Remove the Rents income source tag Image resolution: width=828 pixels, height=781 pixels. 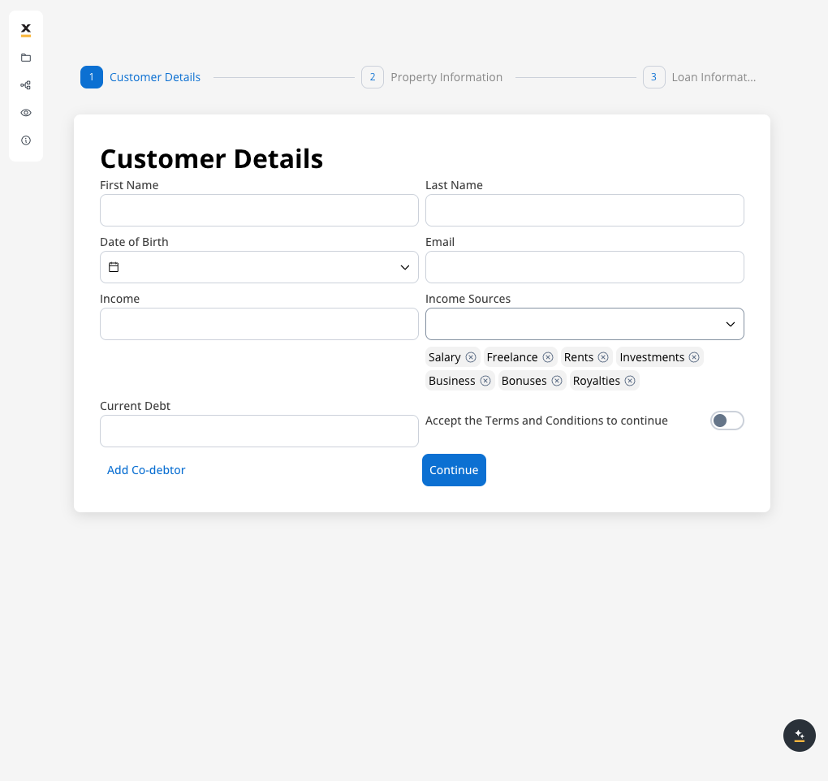(603, 357)
